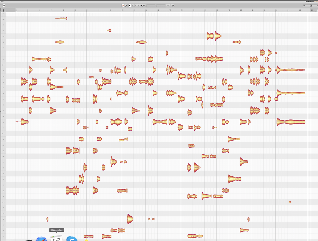
Task: Select the long sustained A note blob at the end
Action: (290, 70)
